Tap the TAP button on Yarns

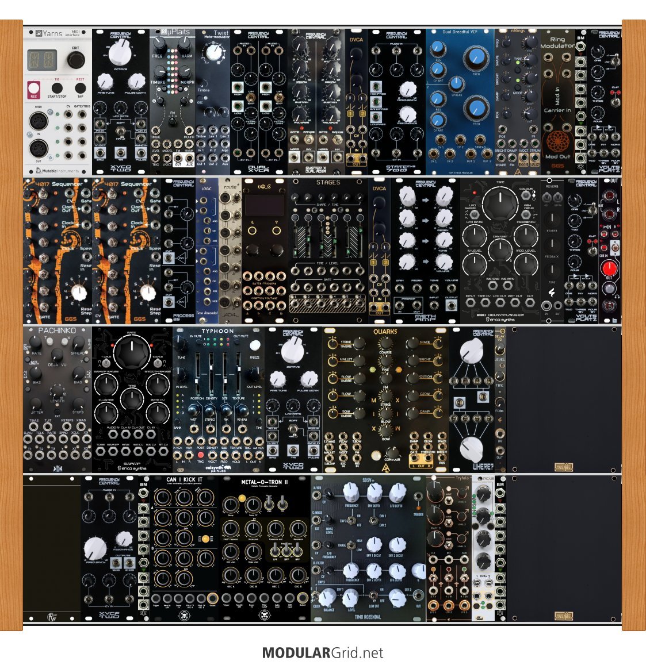tap(80, 88)
